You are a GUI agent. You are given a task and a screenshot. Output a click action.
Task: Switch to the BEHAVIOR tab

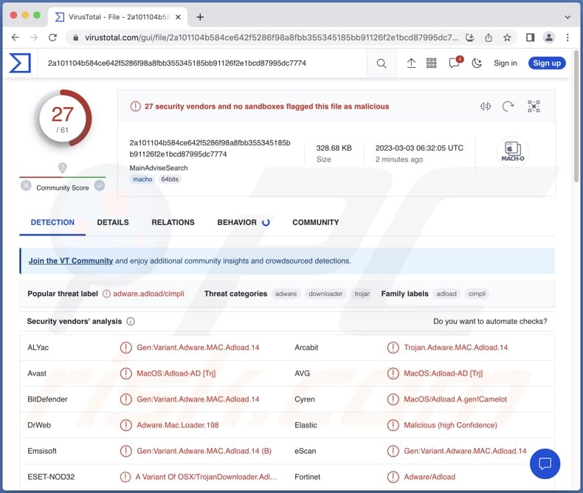tap(244, 222)
